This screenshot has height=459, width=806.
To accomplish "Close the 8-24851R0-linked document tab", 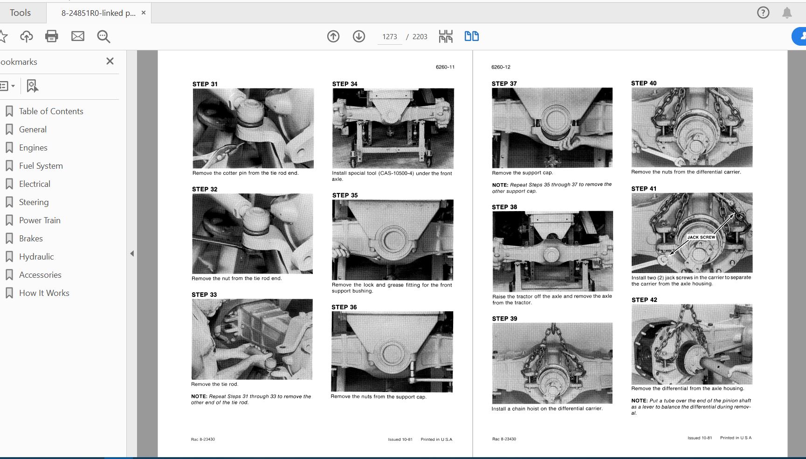I will [x=144, y=13].
